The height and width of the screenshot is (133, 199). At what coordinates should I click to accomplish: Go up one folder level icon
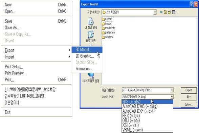[x=165, y=12]
